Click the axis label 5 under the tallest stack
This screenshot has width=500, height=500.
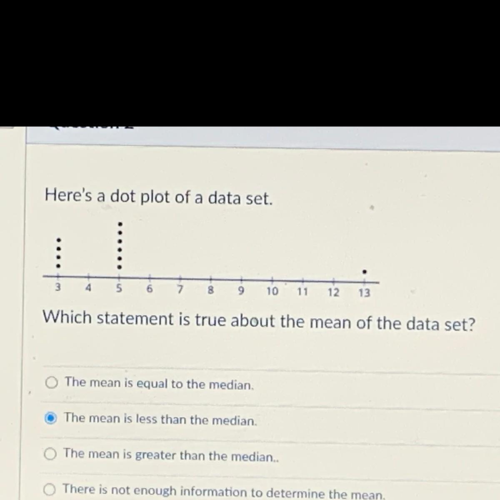119,288
